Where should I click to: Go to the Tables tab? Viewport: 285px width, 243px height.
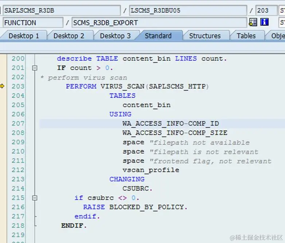pos(246,36)
